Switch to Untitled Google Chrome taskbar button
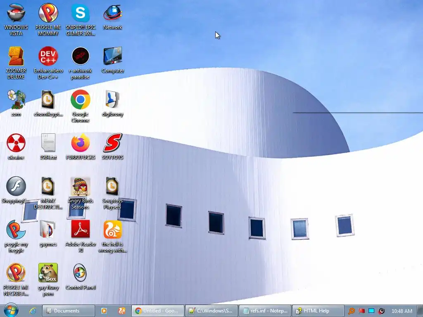423x317 pixels. click(158, 311)
